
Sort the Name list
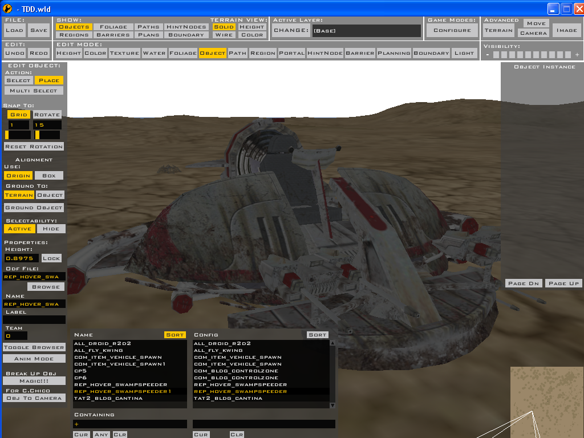click(x=175, y=334)
